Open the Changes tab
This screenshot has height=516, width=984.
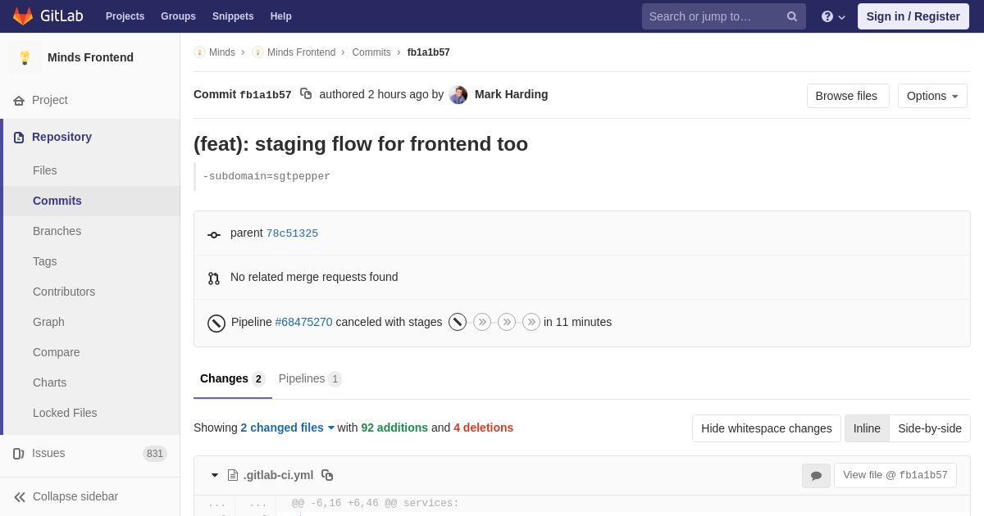233,378
